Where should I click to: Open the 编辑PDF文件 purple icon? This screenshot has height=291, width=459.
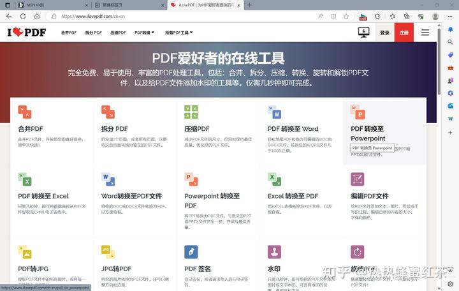358,179
